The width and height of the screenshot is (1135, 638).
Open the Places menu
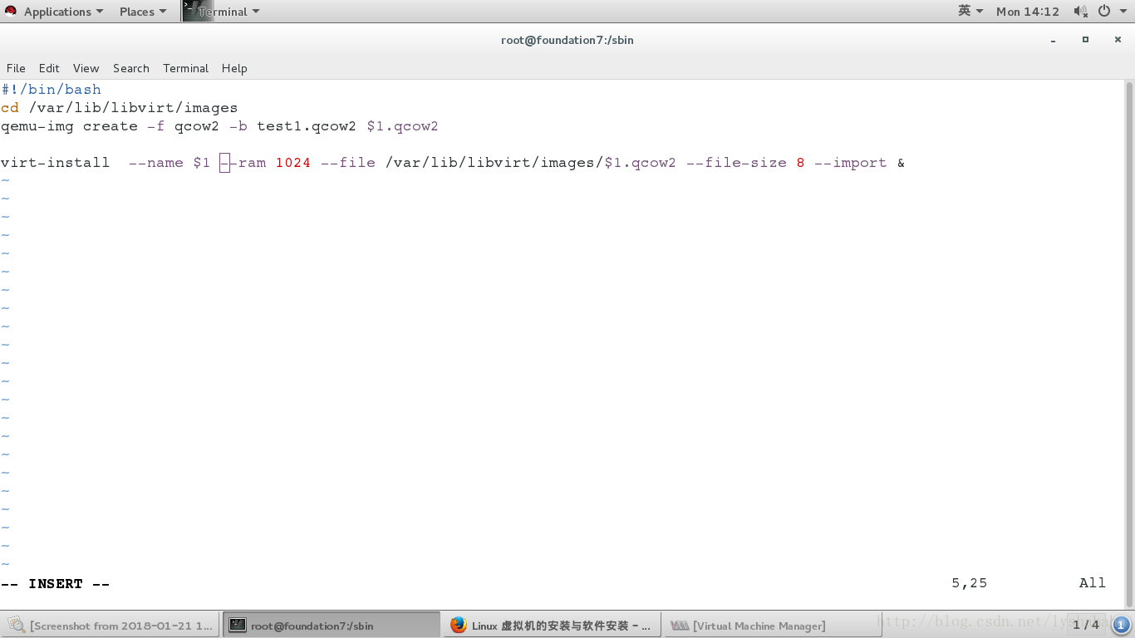[x=143, y=12]
